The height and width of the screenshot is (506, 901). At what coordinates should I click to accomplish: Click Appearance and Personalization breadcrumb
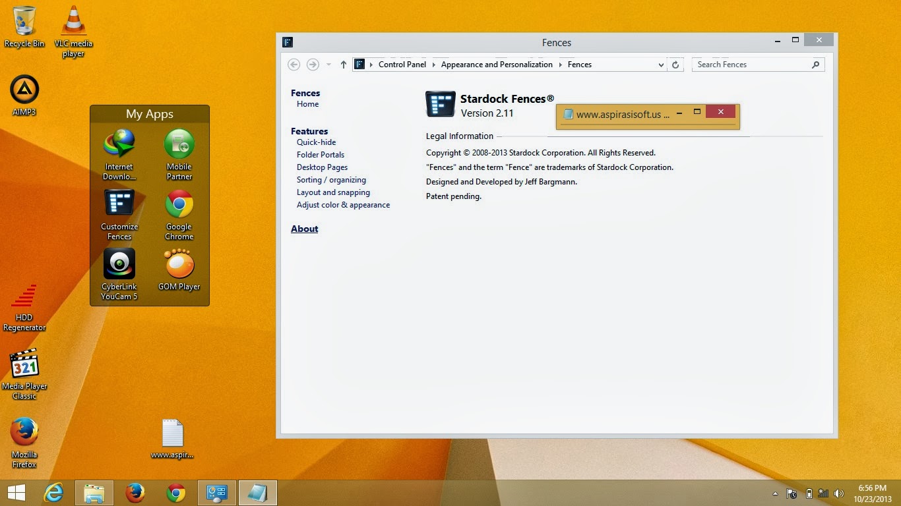[x=497, y=65]
